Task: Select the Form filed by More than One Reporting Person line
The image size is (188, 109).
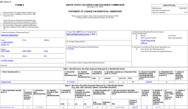Action: tap(156, 51)
